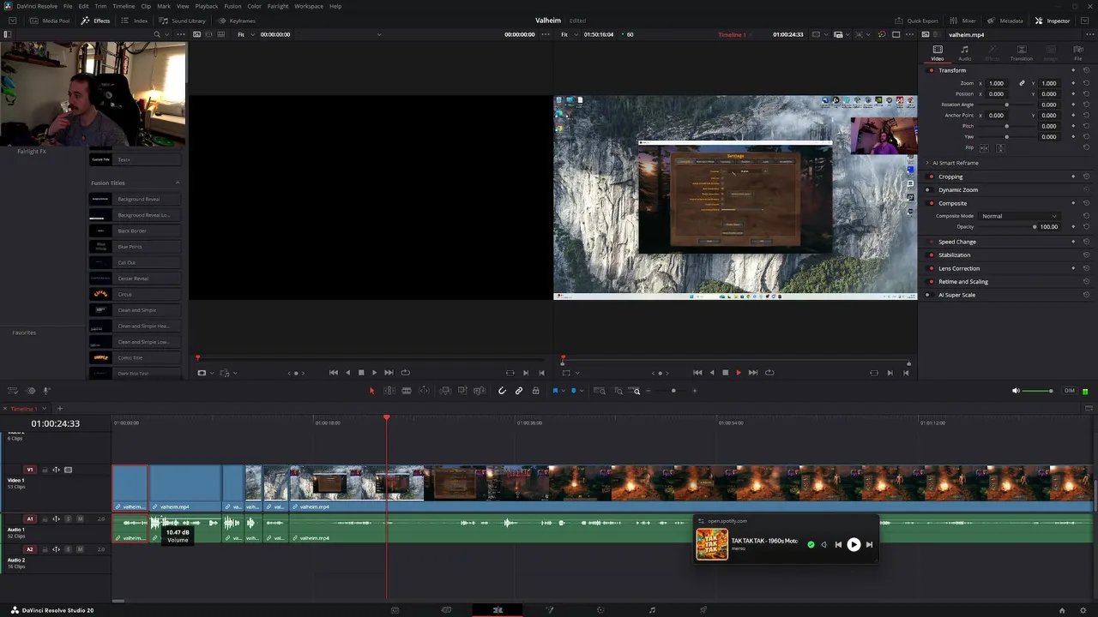Add keyframe diamond for Cropping section

click(x=1073, y=177)
